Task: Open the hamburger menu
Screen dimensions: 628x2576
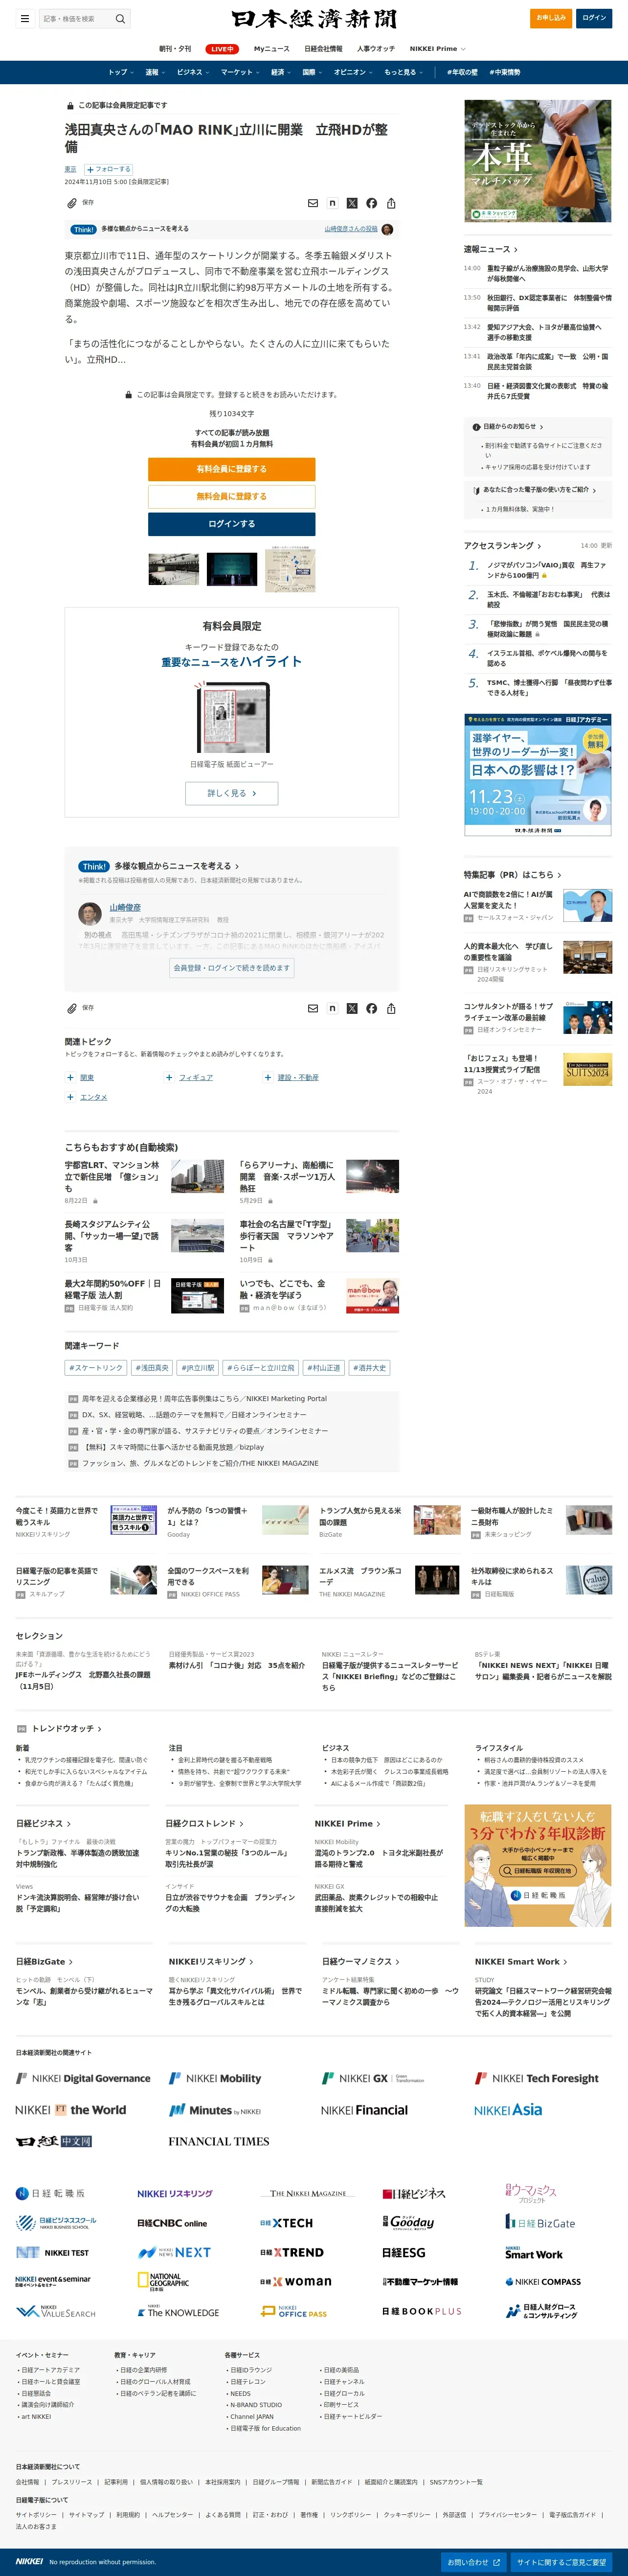Action: point(24,18)
